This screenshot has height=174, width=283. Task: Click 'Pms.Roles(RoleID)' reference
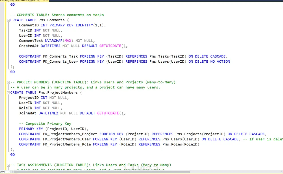pyautogui.click(x=181, y=144)
